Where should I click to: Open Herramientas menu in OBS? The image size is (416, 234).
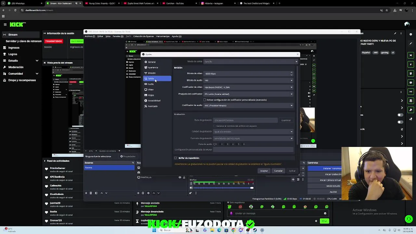click(x=163, y=36)
